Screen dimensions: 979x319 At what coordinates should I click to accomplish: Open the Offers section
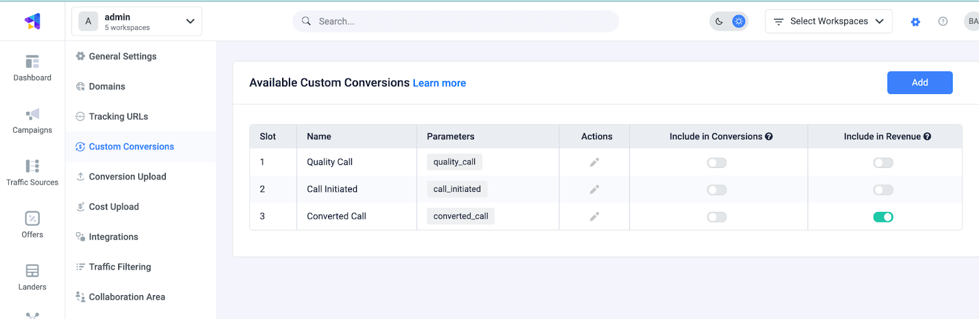pos(32,225)
